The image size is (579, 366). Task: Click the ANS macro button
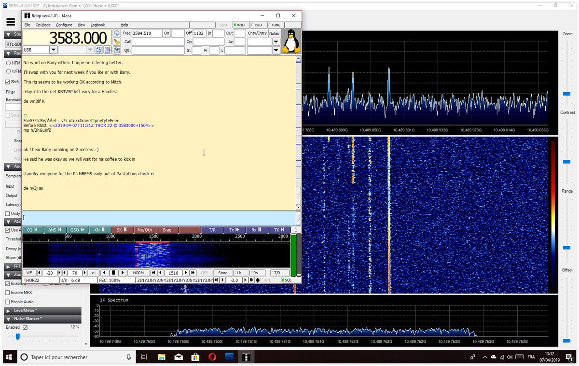[55, 230]
